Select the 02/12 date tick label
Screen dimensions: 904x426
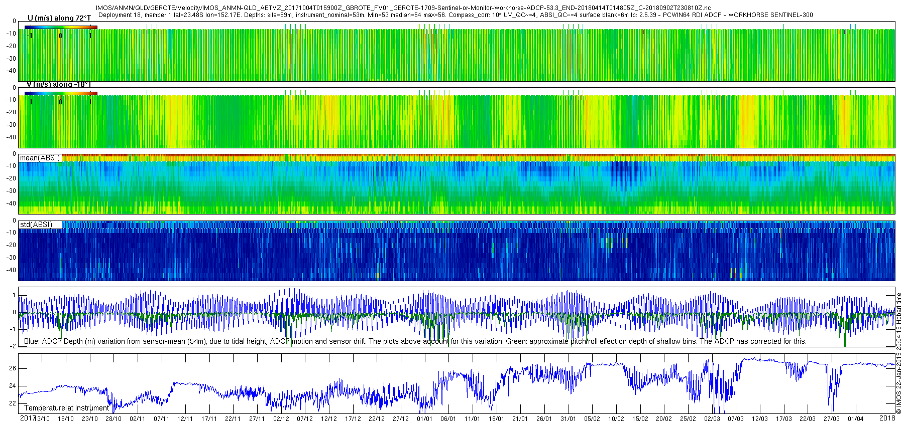click(281, 419)
